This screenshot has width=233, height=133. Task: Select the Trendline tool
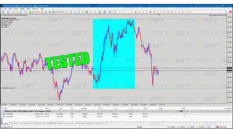click(x=132, y=12)
